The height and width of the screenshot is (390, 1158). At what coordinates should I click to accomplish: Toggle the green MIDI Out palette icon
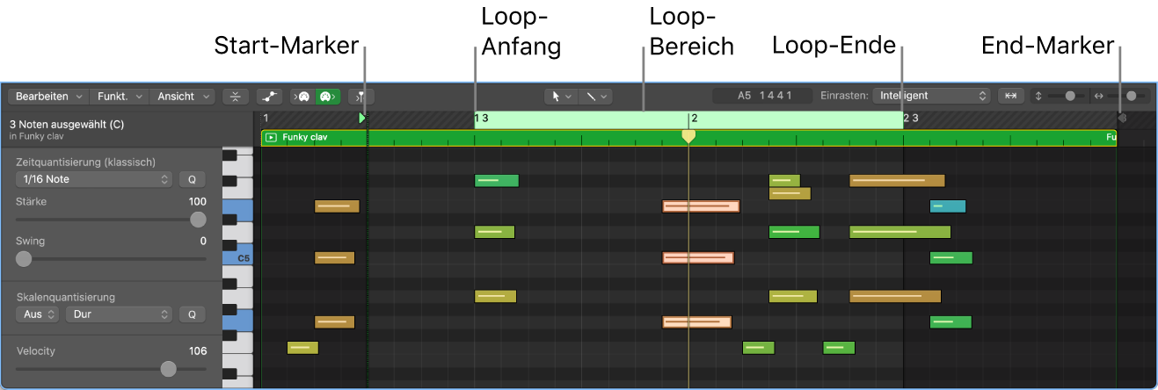point(328,97)
